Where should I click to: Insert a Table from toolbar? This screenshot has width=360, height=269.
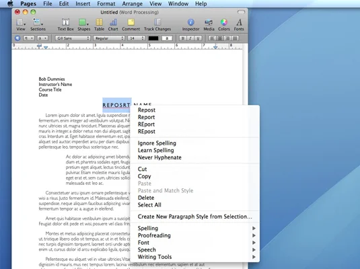99,25
